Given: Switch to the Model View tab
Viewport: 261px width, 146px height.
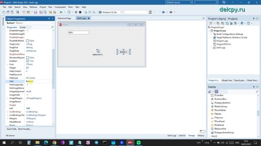Looking at the screenshot, I should coord(227,80).
